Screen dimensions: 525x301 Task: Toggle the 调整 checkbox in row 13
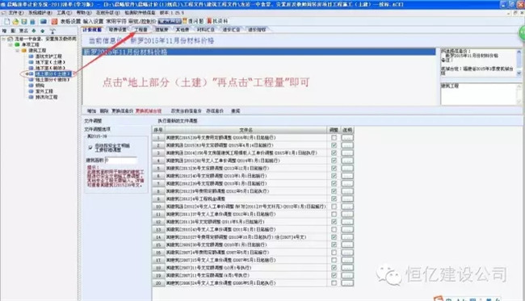tap(334, 229)
